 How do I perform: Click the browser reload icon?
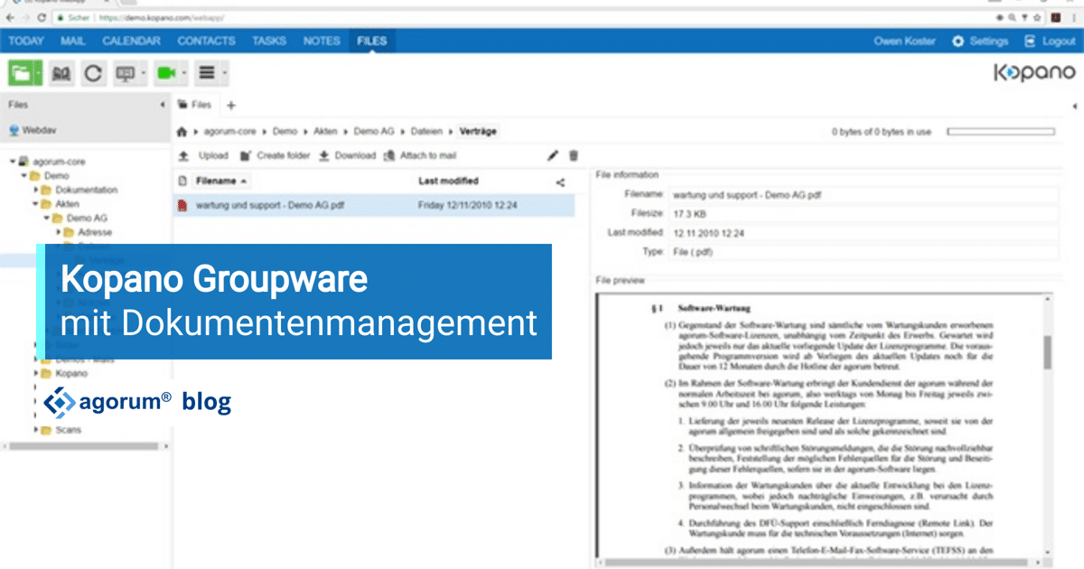pyautogui.click(x=42, y=17)
